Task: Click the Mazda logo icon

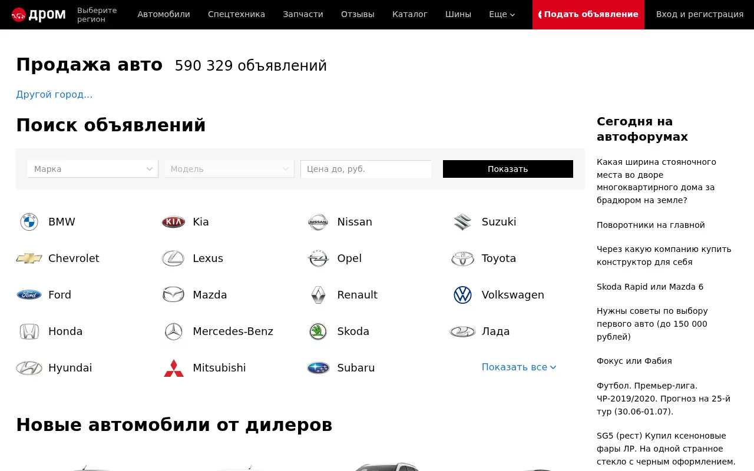Action: 173,295
